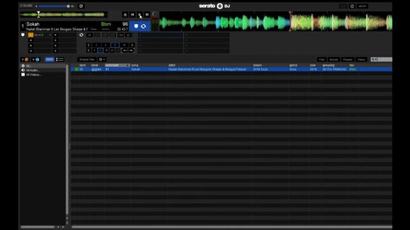Click the right arrow of the upper loop size row
This screenshot has height=230, width=410.
tap(132, 45)
